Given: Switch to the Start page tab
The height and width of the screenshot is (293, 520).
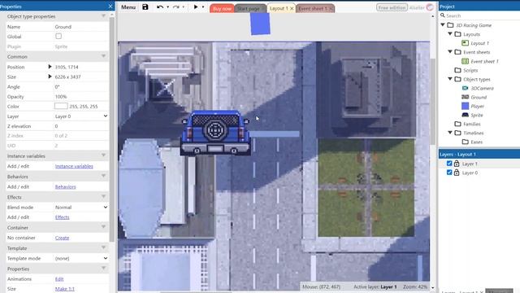Looking at the screenshot, I should pos(249,9).
